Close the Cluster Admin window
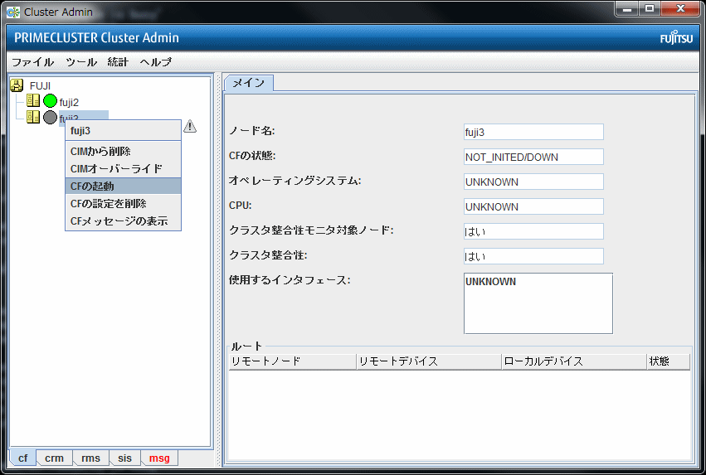The image size is (706, 475). [680, 8]
